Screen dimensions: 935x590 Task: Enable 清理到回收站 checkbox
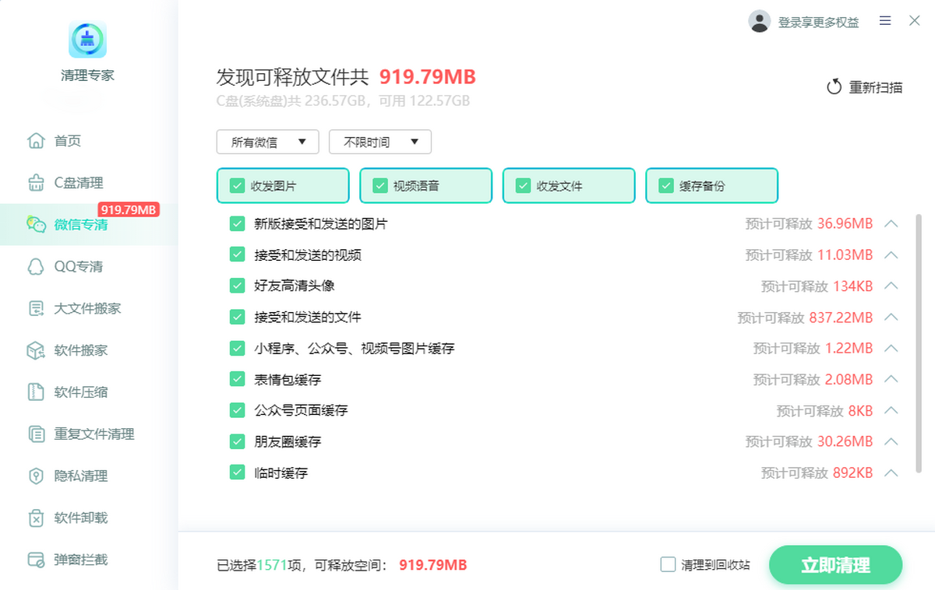pos(668,564)
